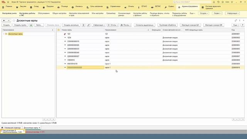Open the settings icon next to Админ

[x=232, y=2]
